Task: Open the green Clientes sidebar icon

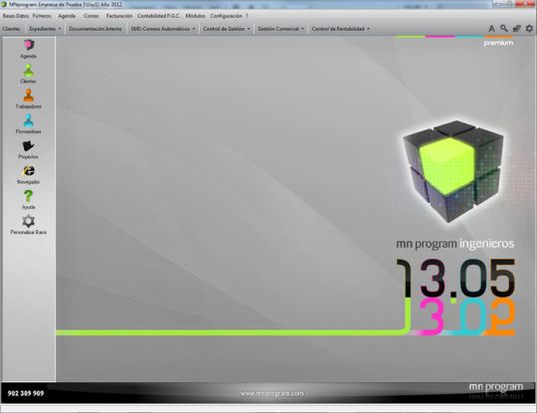Action: point(29,71)
